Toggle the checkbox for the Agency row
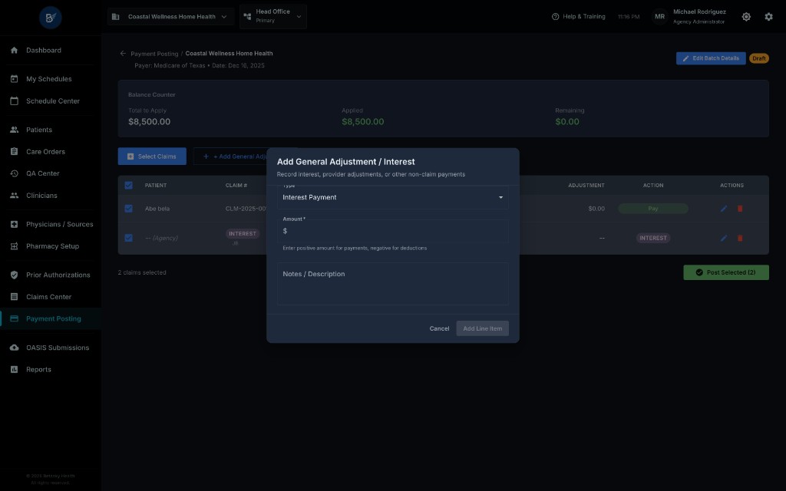Viewport: 786px width, 491px height. (x=128, y=238)
